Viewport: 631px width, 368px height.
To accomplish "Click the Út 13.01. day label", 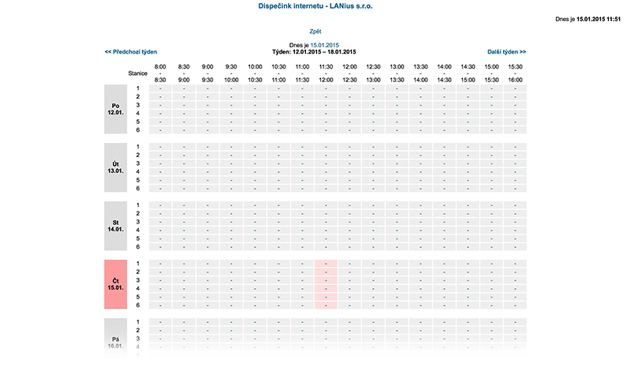I will pyautogui.click(x=115, y=167).
